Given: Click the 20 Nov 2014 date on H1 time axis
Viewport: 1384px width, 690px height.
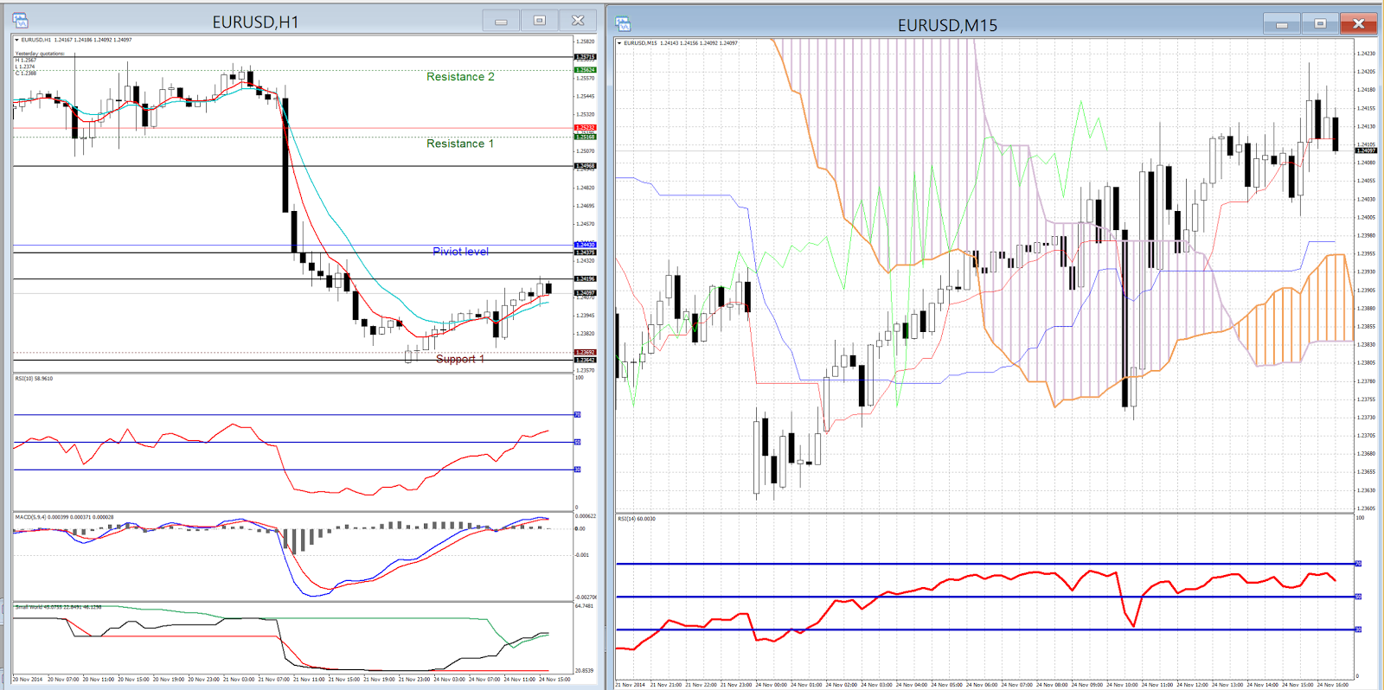Looking at the screenshot, I should click(x=27, y=680).
